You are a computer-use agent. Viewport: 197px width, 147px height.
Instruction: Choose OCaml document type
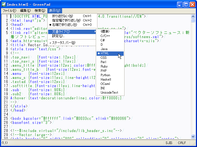click(110, 84)
